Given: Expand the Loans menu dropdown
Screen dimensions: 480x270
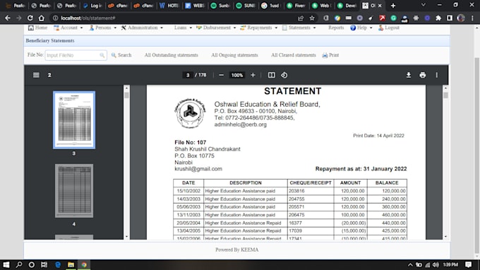Looking at the screenshot, I should [x=183, y=28].
